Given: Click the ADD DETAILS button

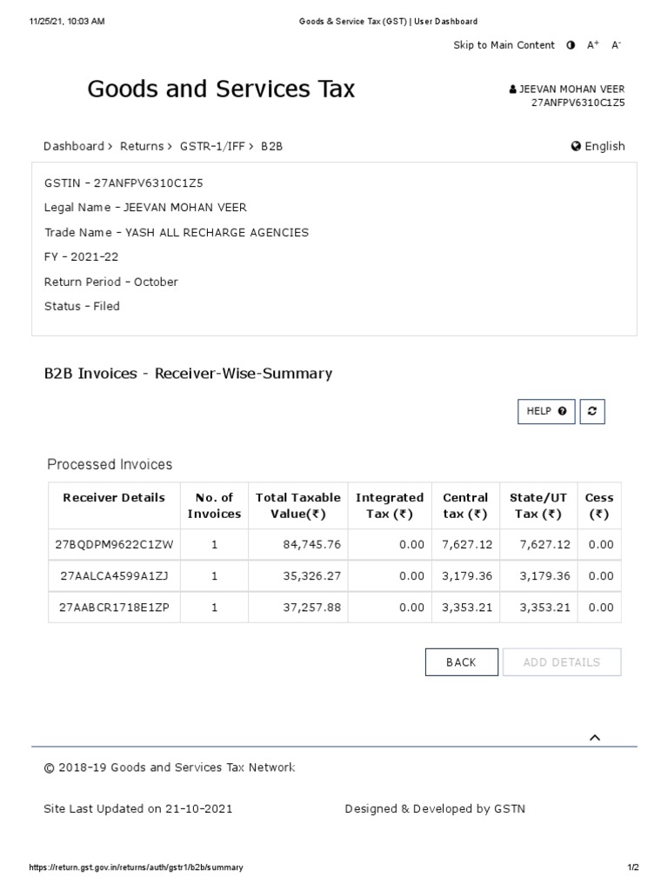Looking at the screenshot, I should click(562, 662).
